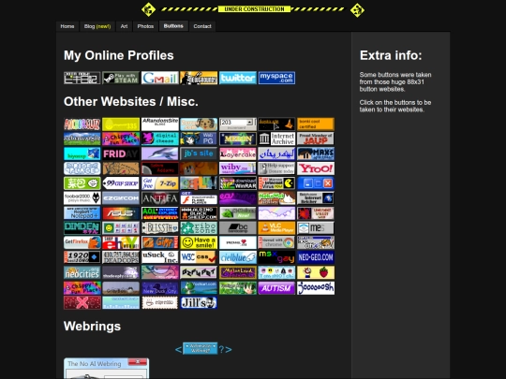The height and width of the screenshot is (379, 506).
Task: Open the Play with Steam profile button
Action: point(121,78)
